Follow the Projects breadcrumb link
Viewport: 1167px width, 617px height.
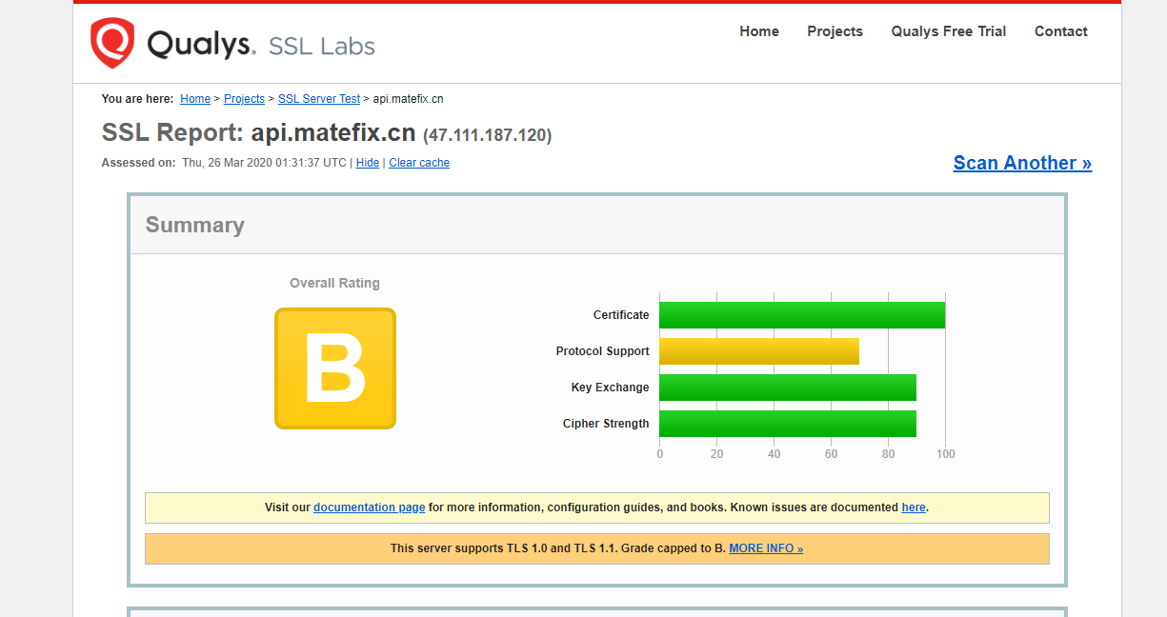(244, 99)
